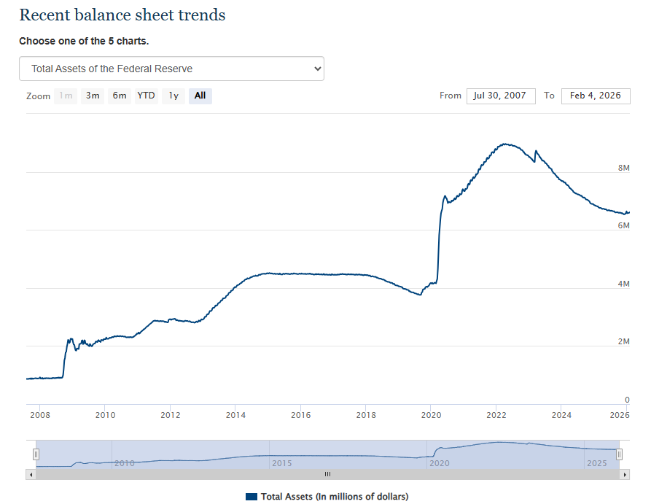Select the 1y zoom range

(173, 96)
